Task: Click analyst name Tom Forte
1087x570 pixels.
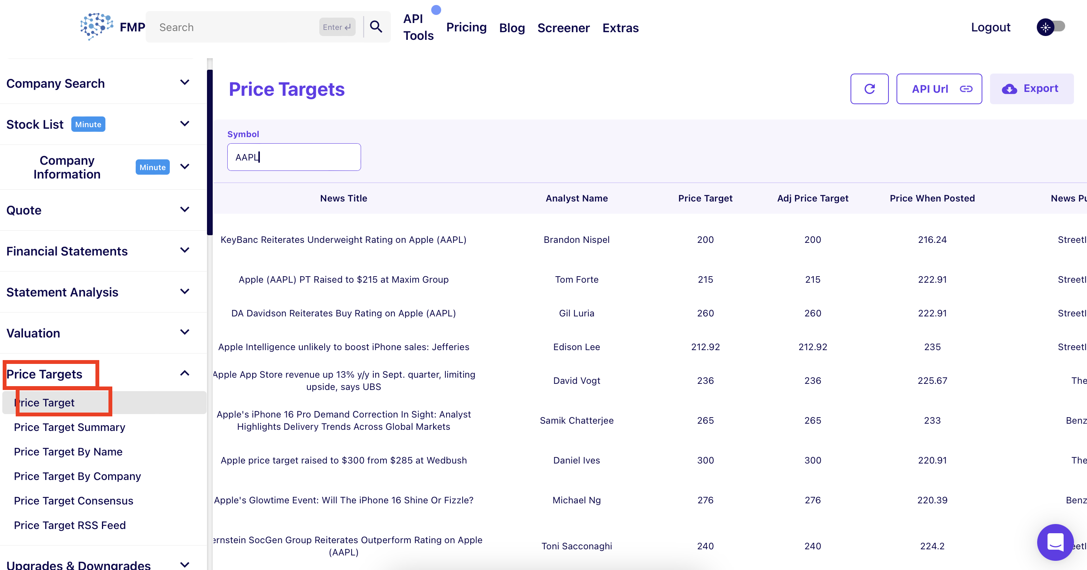Action: (576, 280)
